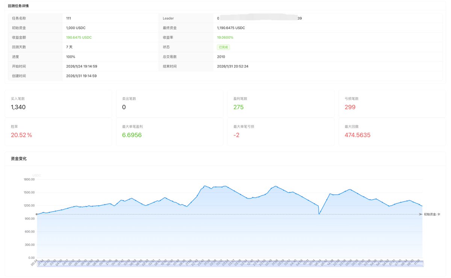Click the 回测任务详情 page heading
451x278 pixels.
tap(18, 6)
